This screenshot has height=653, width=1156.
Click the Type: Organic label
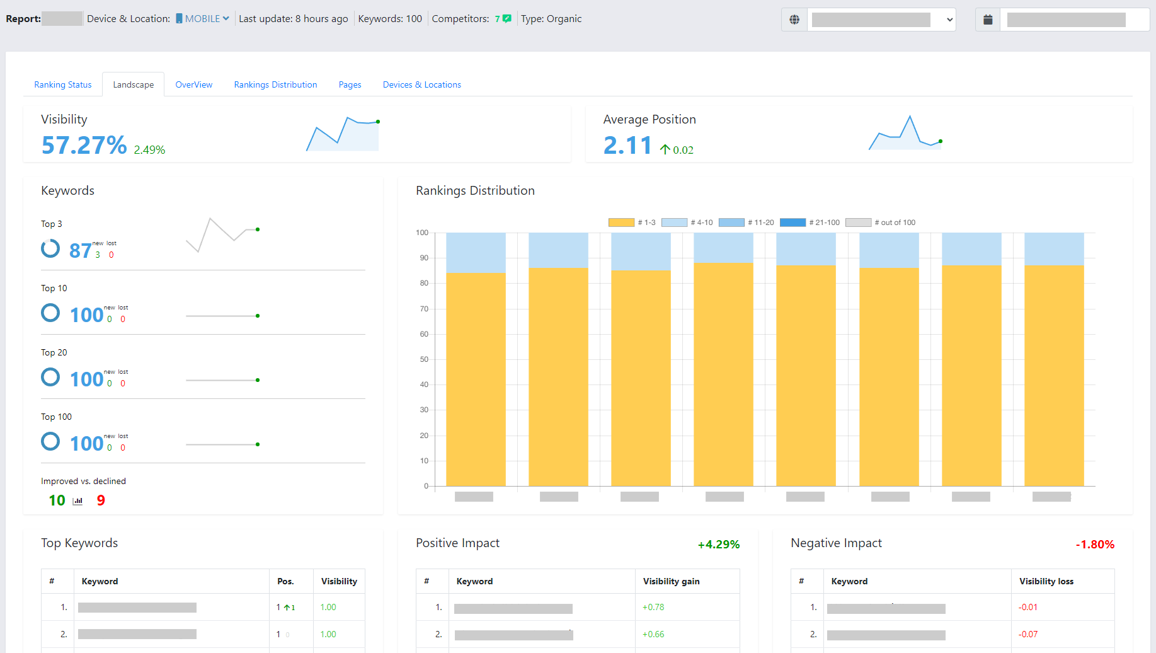click(x=551, y=19)
